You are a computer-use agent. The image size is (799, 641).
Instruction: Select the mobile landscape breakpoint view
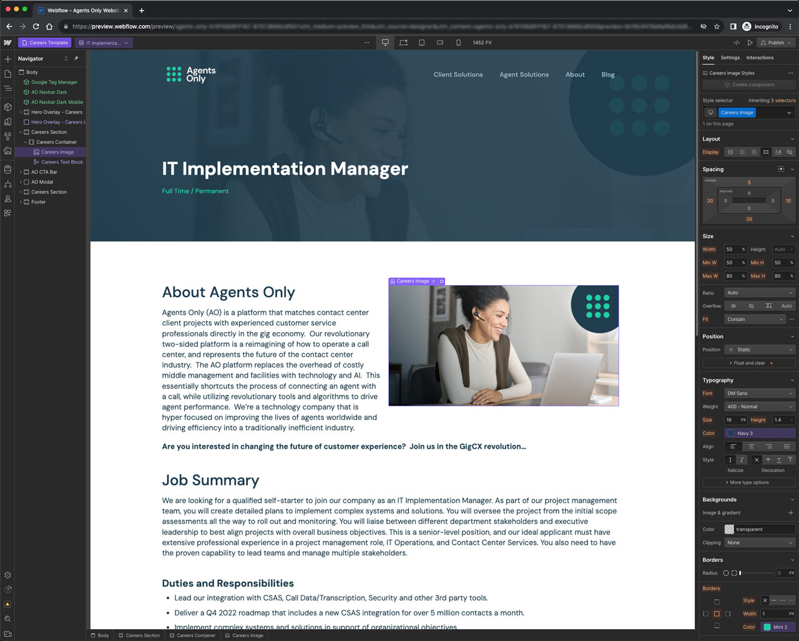point(440,42)
